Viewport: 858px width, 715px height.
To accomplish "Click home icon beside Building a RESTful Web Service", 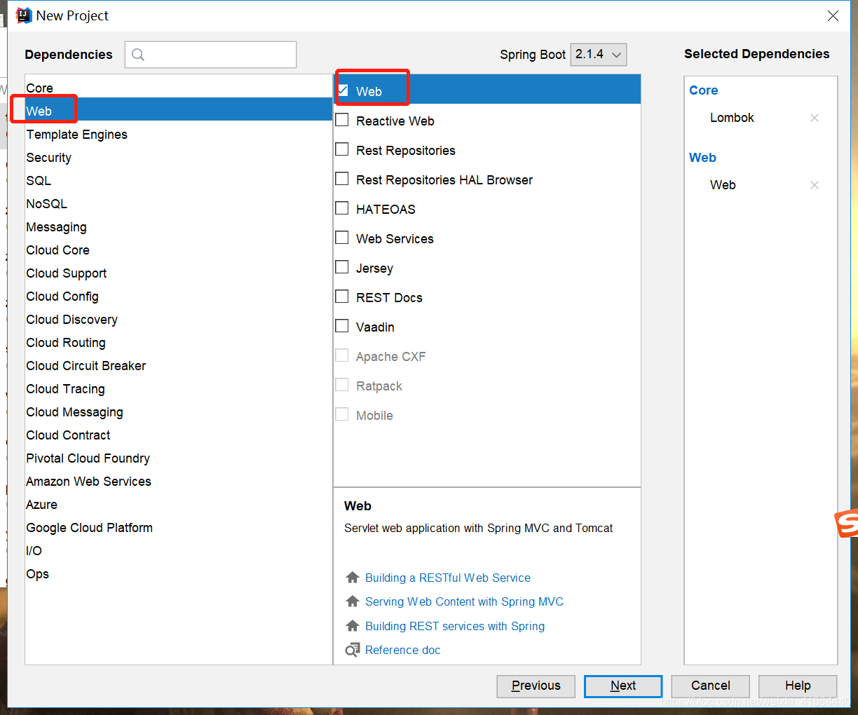I will coord(353,578).
